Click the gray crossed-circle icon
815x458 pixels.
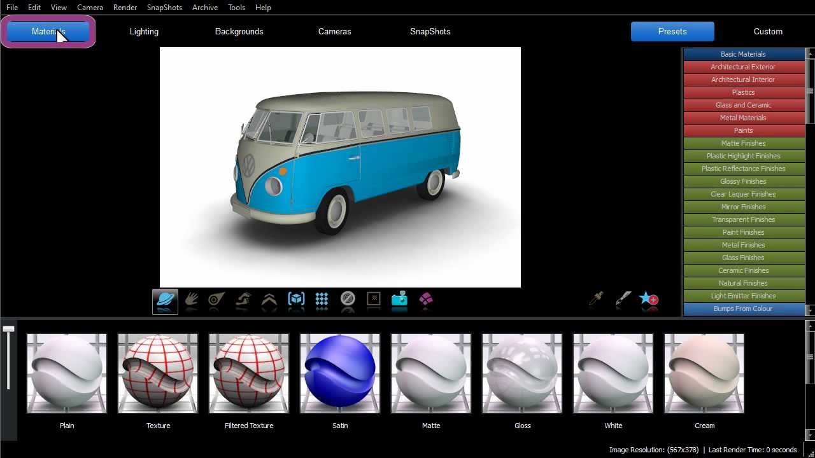click(x=348, y=300)
